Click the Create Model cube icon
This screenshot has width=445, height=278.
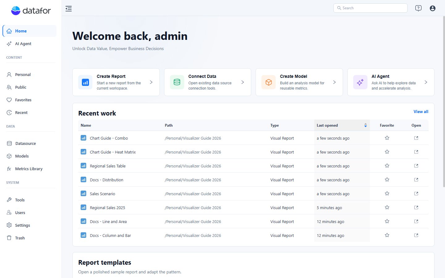[269, 82]
